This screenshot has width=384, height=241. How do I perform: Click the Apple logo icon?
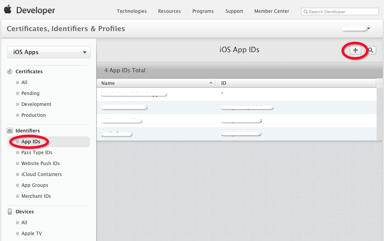click(x=7, y=10)
